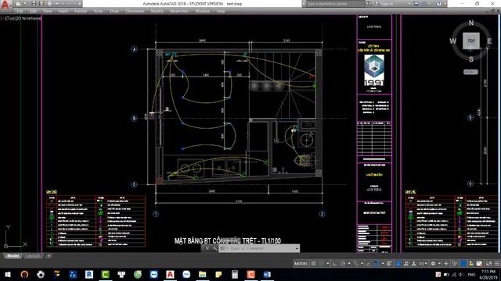Click the New drawing icon in Quick Access toolbar
Image resolution: width=501 pixels, height=281 pixels.
[x=18, y=4]
